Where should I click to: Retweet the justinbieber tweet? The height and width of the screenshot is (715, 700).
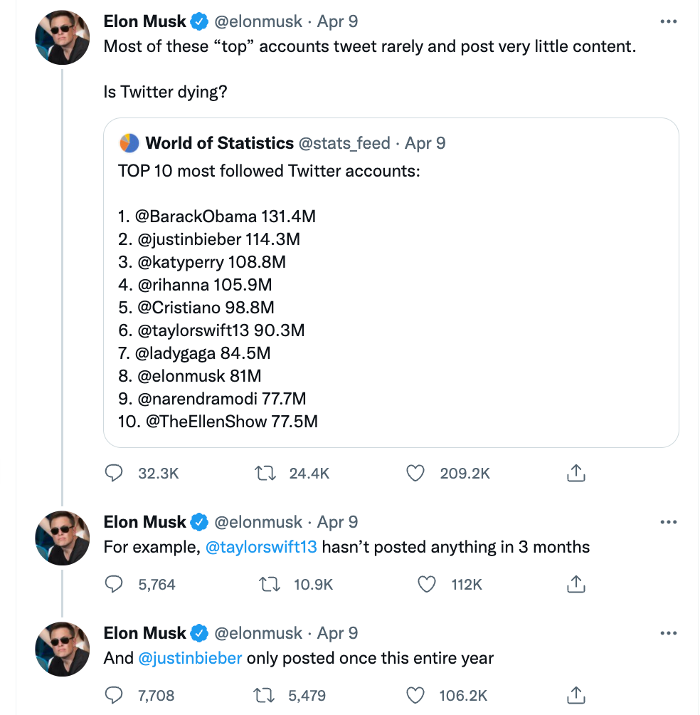click(264, 696)
